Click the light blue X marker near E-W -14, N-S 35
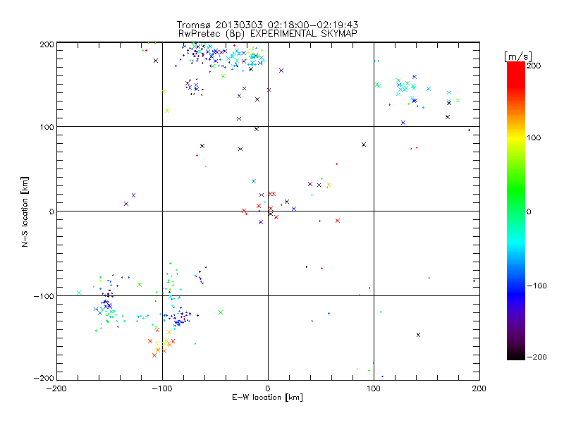 tap(254, 181)
